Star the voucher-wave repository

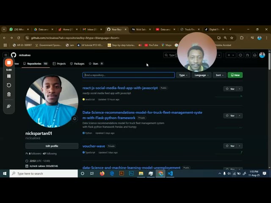[x=230, y=146]
